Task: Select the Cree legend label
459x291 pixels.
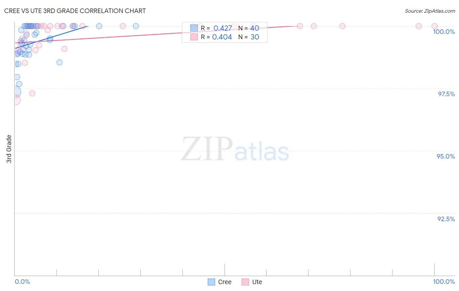Action: tap(225, 282)
